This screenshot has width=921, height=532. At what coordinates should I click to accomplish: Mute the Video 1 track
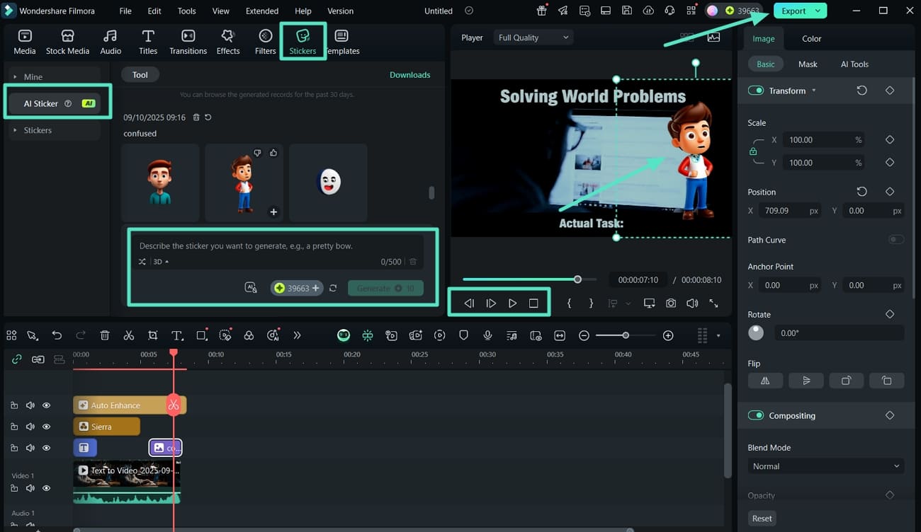tap(30, 488)
